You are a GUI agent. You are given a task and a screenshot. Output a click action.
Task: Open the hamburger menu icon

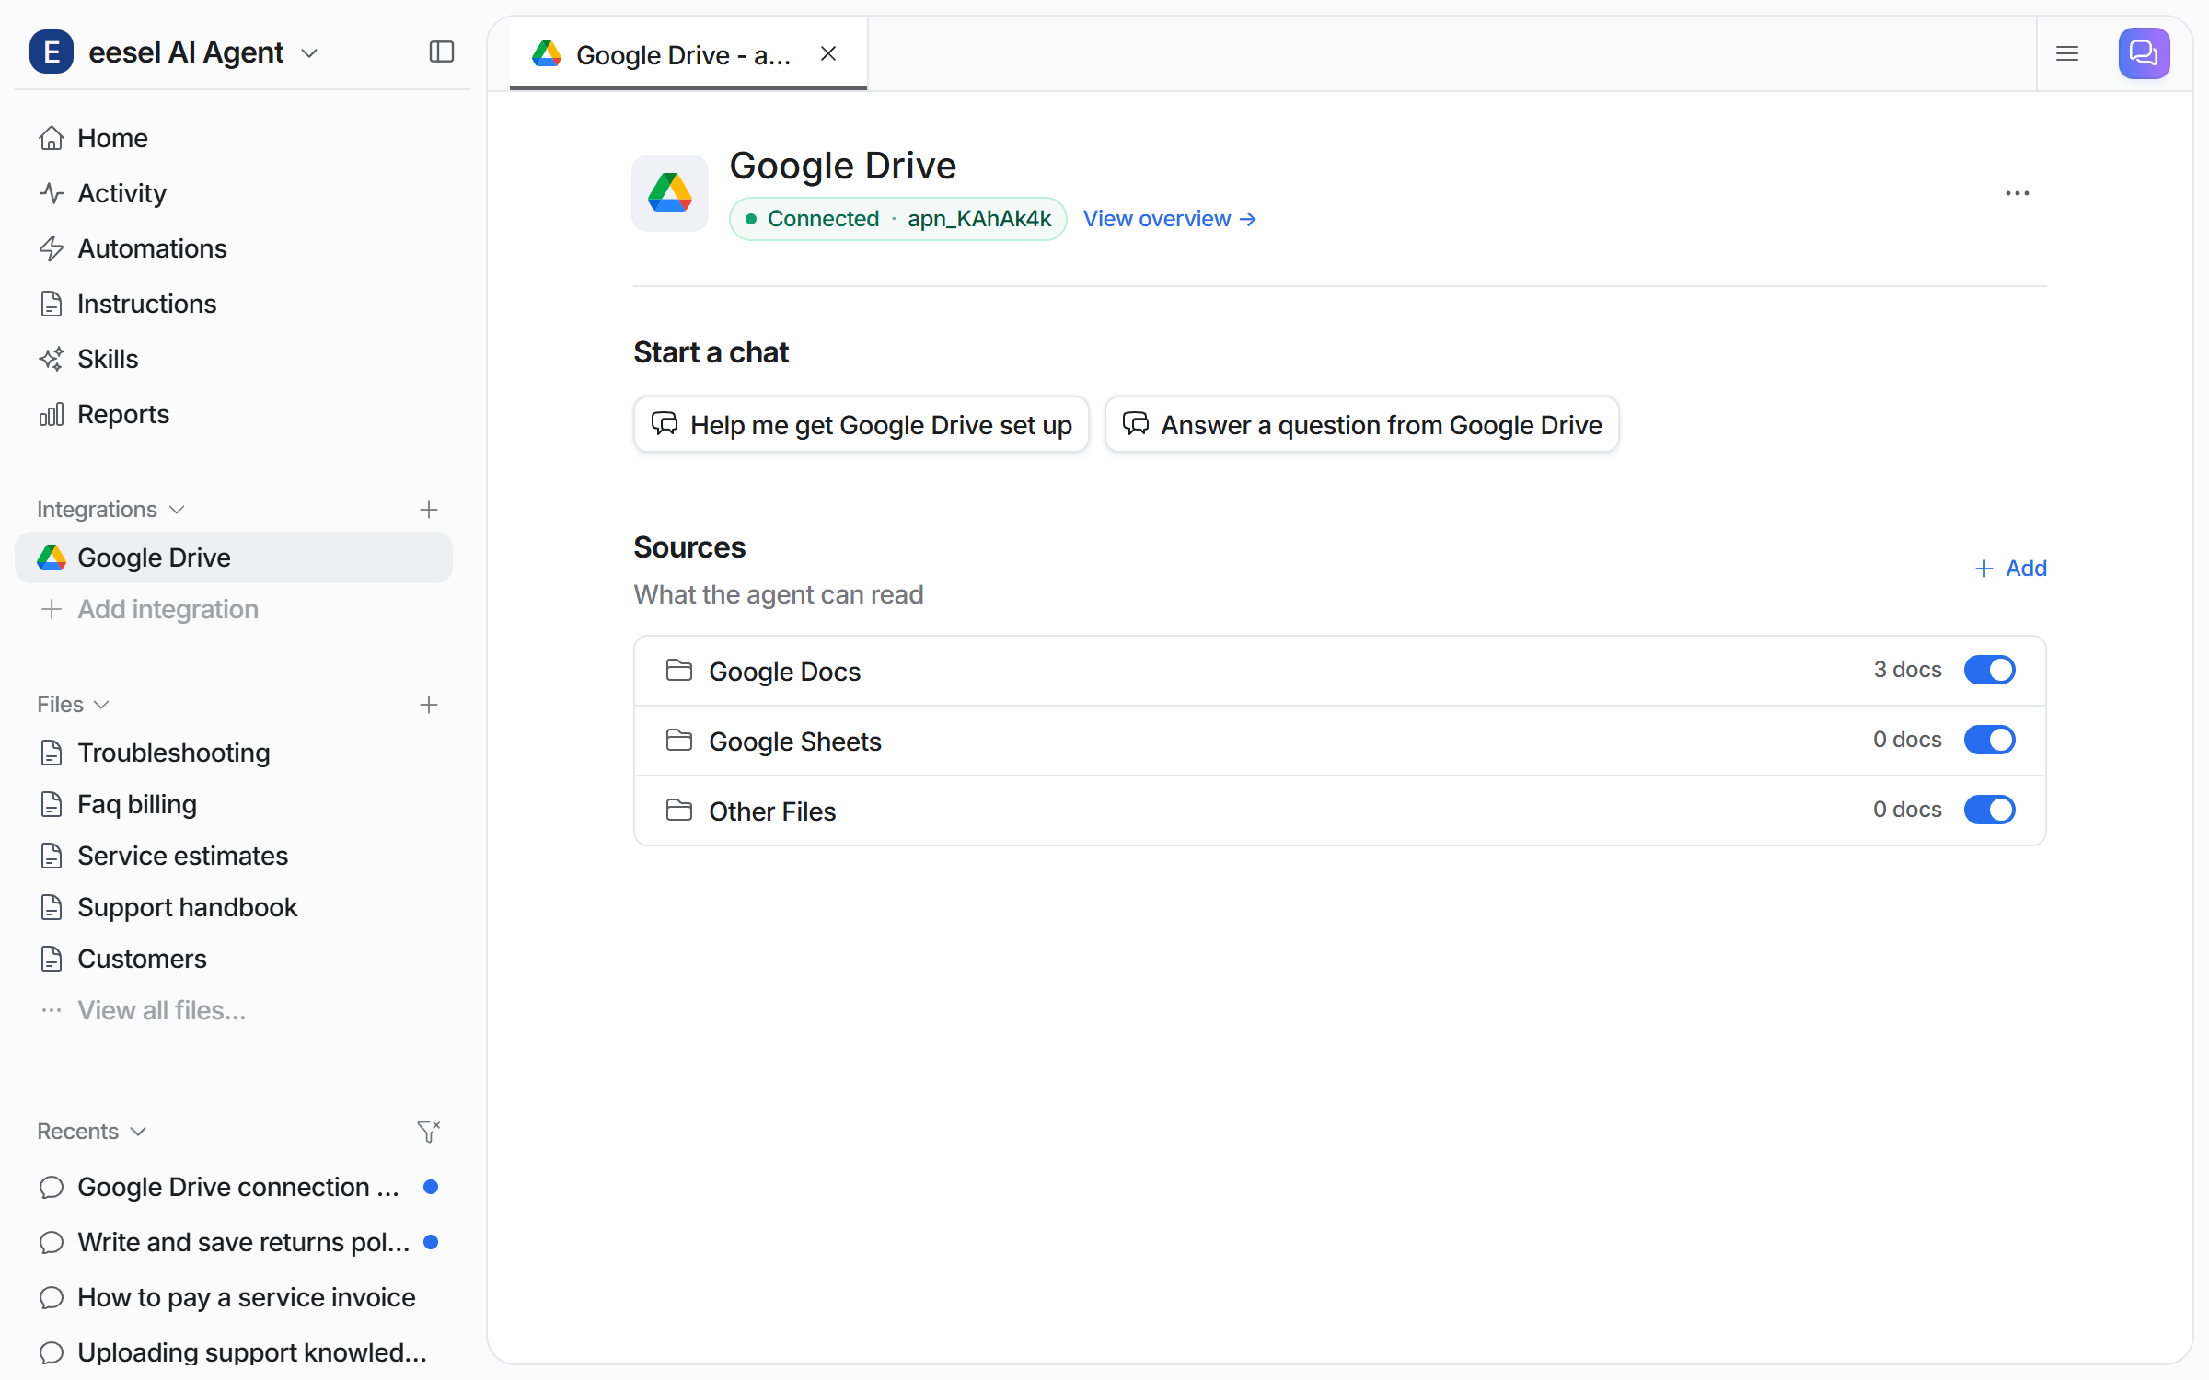[x=2067, y=53]
